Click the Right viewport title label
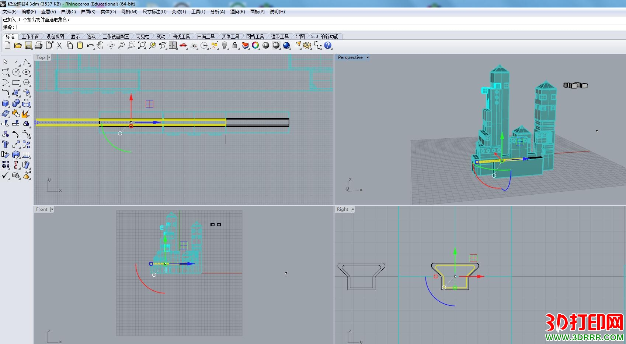 pos(342,209)
